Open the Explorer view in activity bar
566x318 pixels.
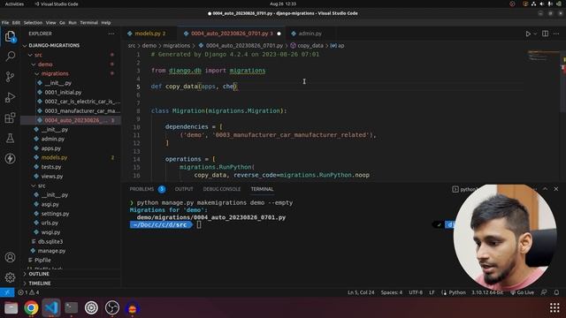point(10,36)
